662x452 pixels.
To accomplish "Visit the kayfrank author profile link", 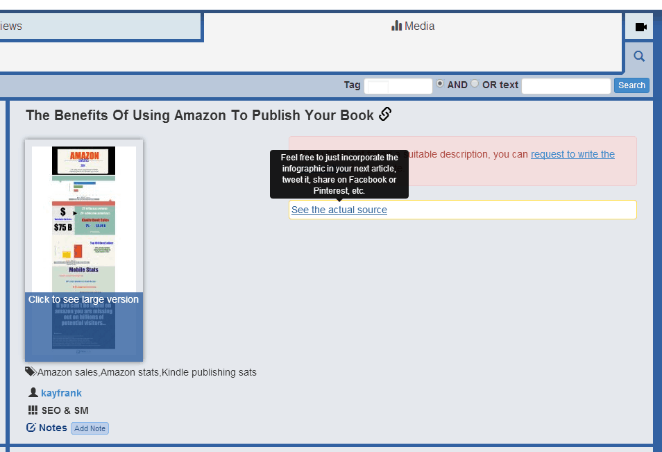I will point(61,393).
